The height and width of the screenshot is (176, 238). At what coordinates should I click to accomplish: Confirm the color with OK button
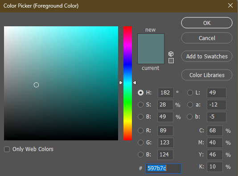pyautogui.click(x=207, y=23)
